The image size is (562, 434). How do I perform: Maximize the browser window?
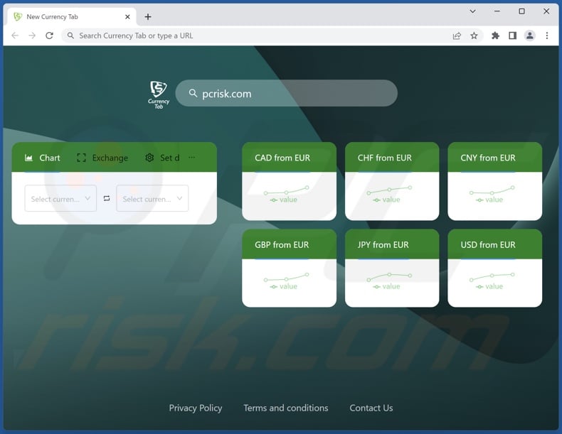[522, 11]
